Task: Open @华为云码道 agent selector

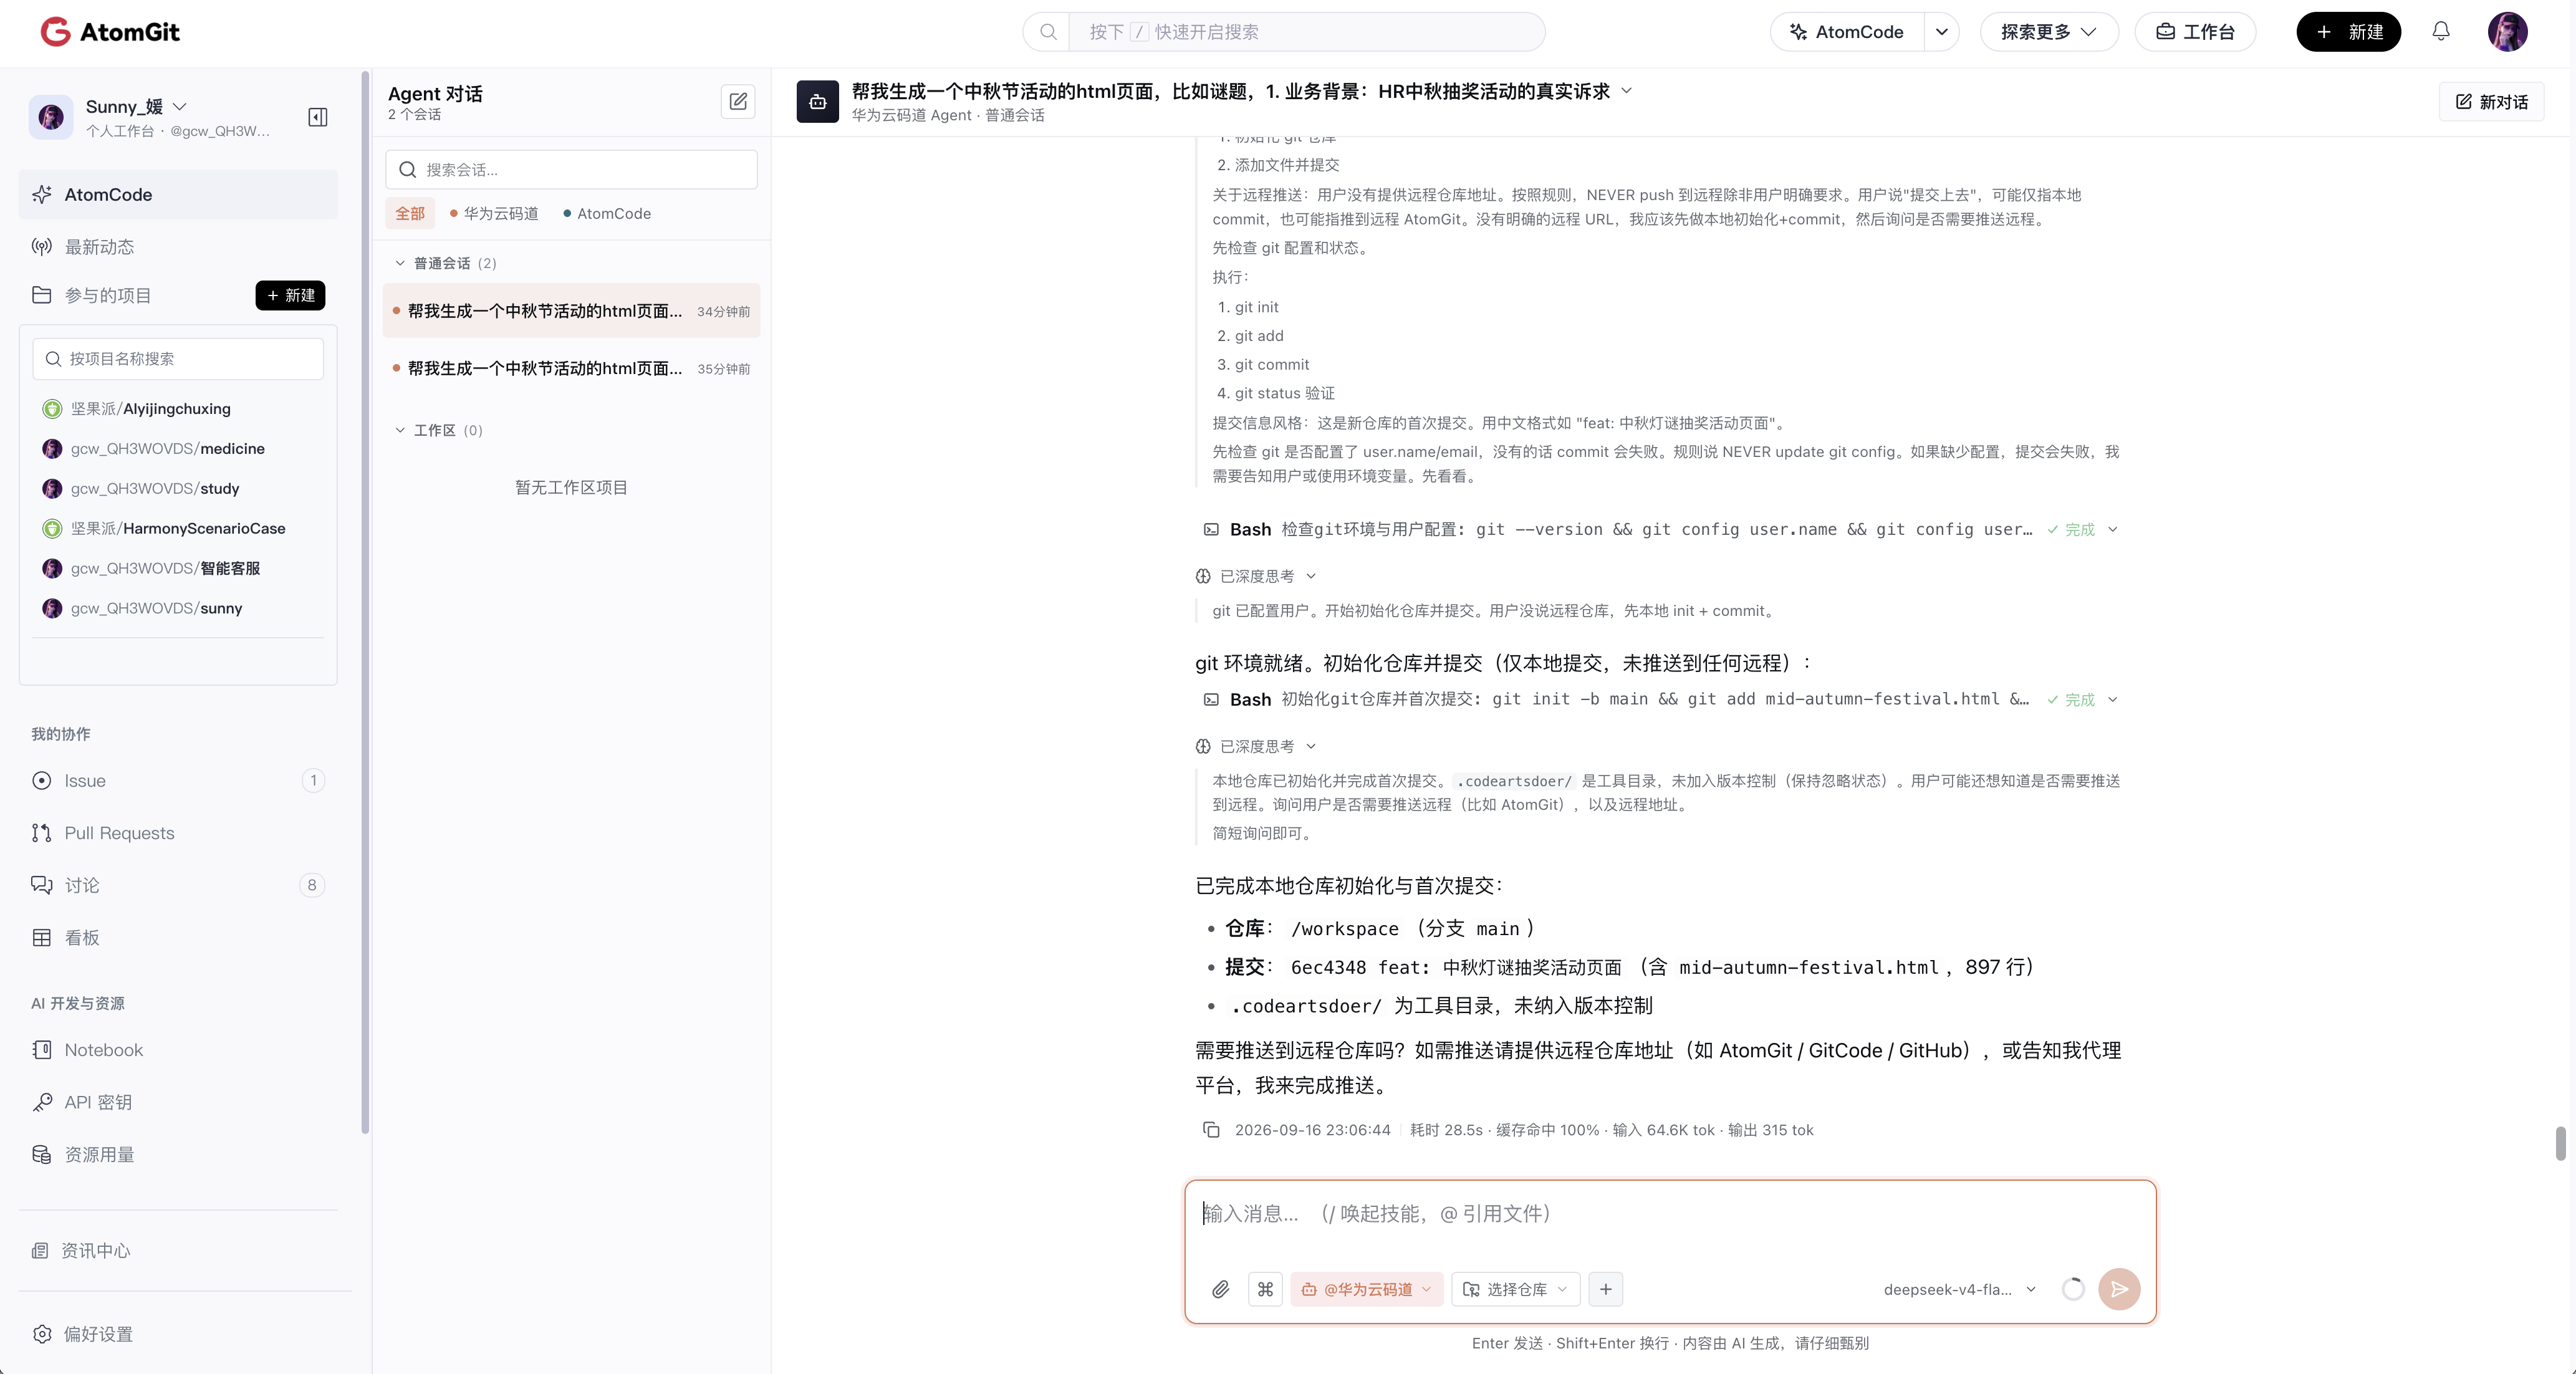Action: tap(1366, 1289)
